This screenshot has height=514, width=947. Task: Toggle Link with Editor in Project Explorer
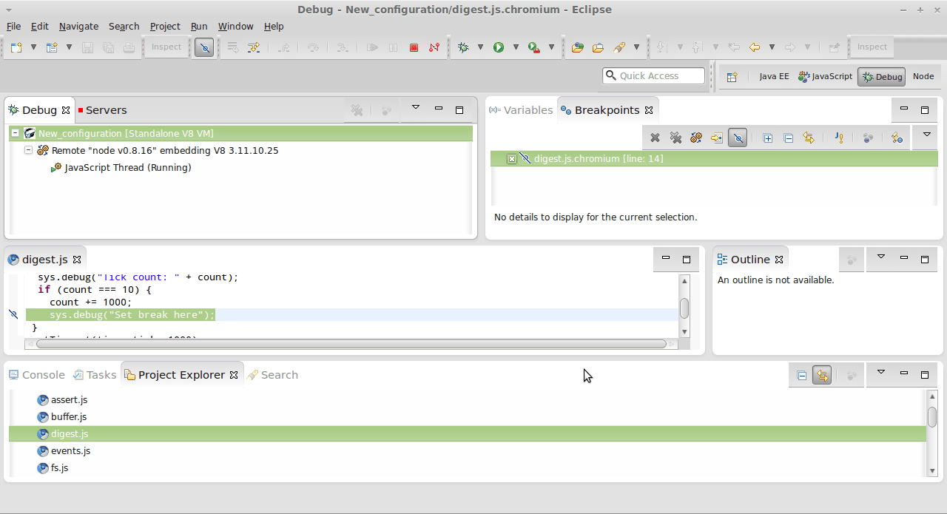[822, 376]
